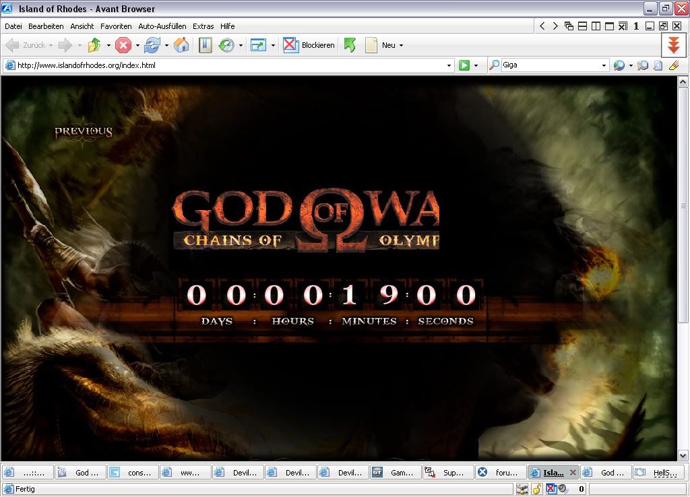The image size is (690, 497).
Task: Open the Hilfe menu
Action: pyautogui.click(x=227, y=26)
